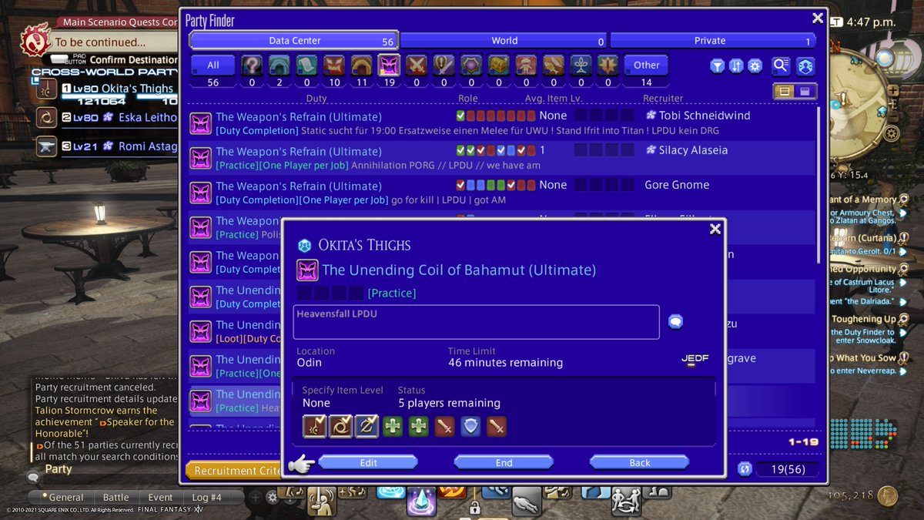Image resolution: width=924 pixels, height=520 pixels.
Task: Filter listings by Raids category icon
Action: click(361, 65)
